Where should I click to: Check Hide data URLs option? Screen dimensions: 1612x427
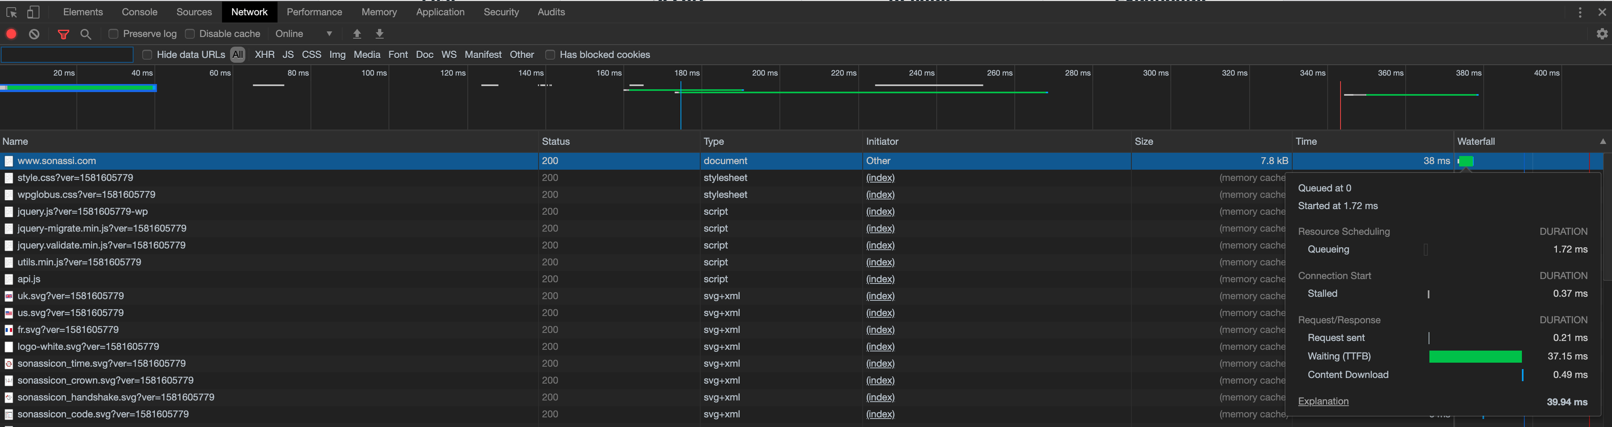pos(147,54)
